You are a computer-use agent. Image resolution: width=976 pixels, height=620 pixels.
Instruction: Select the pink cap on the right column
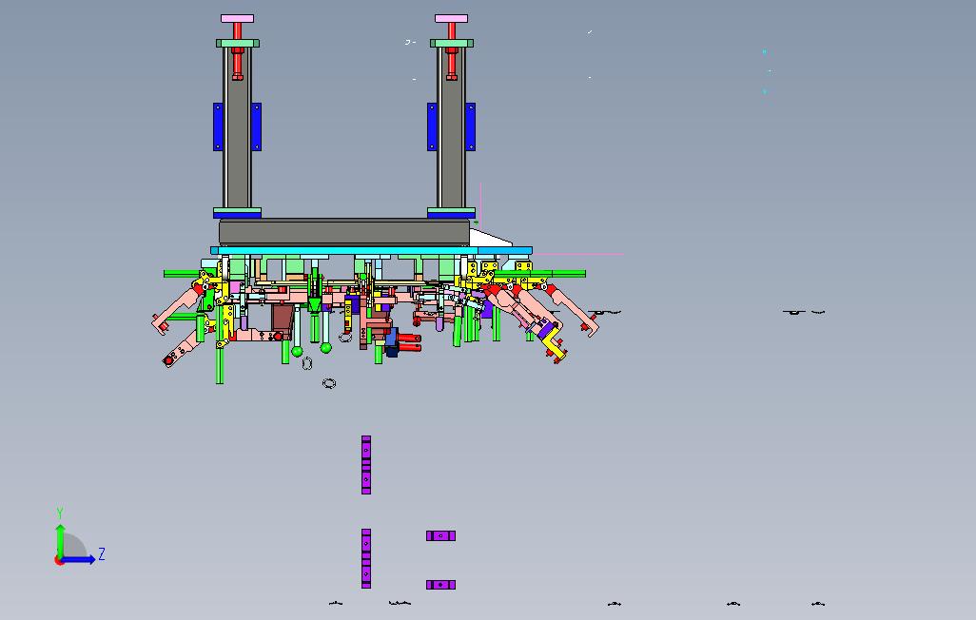tap(451, 19)
